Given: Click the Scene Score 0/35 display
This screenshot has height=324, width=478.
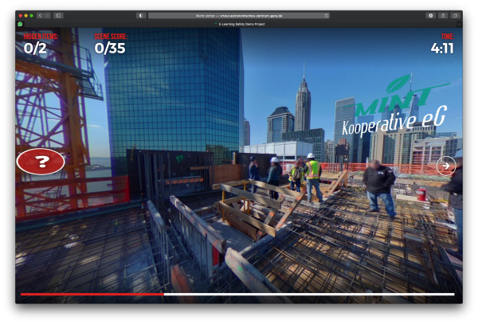Looking at the screenshot, I should (x=110, y=45).
